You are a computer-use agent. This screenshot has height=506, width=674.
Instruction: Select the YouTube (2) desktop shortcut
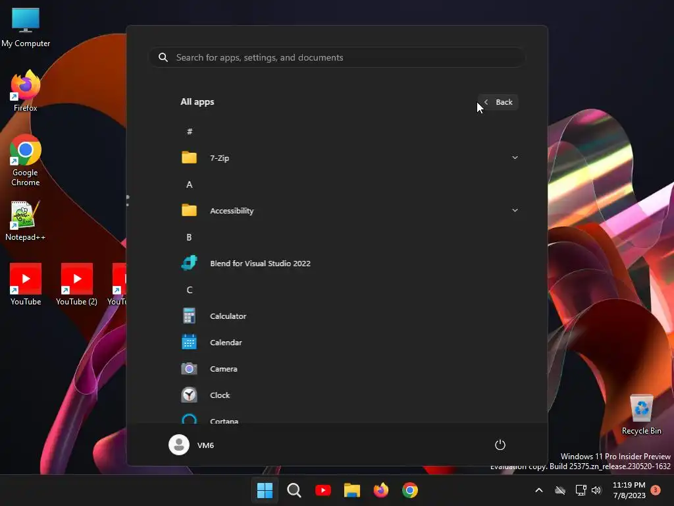[x=76, y=285]
